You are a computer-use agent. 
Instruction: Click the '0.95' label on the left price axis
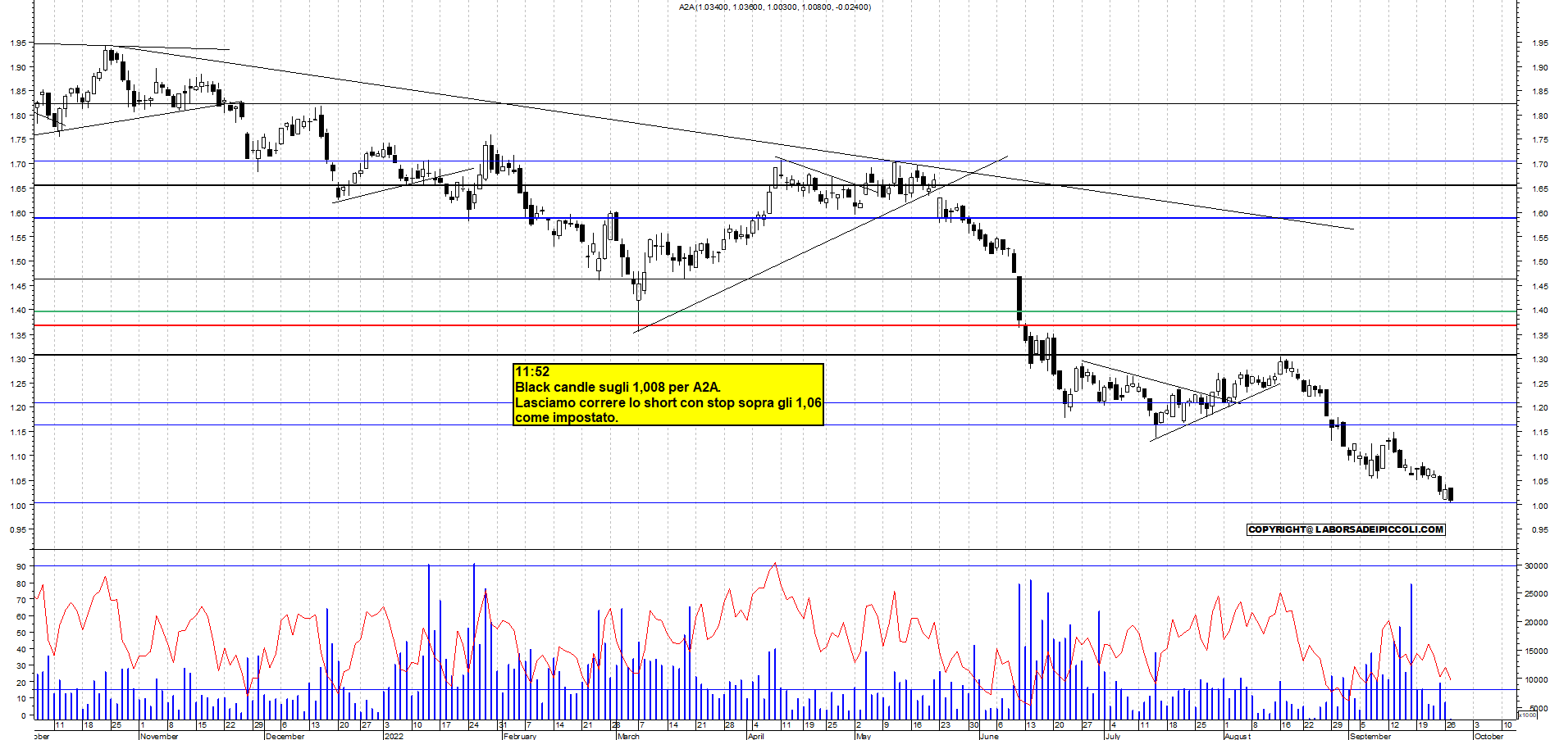point(18,529)
